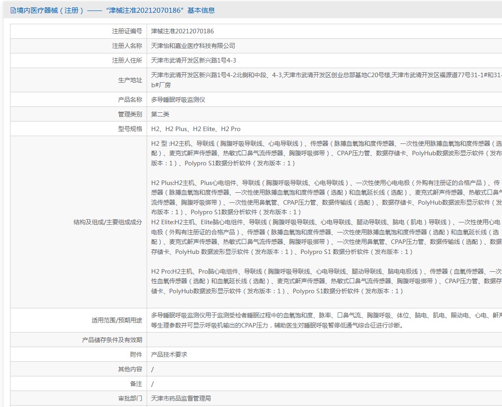Select the 结构及组成/主要组成成分 label cell
This screenshot has width=502, height=407.
point(107,222)
